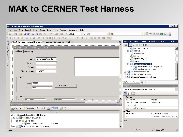
Task: Click the sort icon in Pending Checkins toolbar
Action: point(43,108)
